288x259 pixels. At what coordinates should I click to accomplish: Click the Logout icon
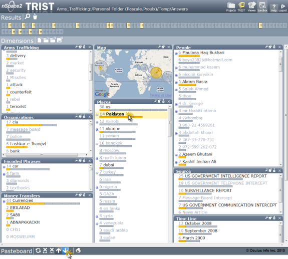(282, 8)
